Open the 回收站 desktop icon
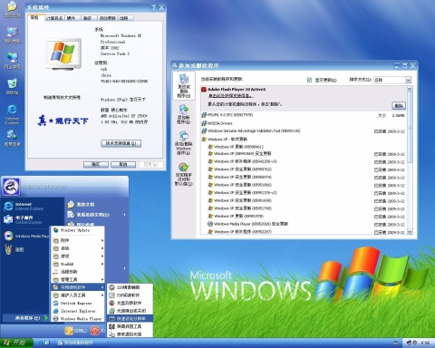The height and width of the screenshot is (348, 435). coord(12,86)
